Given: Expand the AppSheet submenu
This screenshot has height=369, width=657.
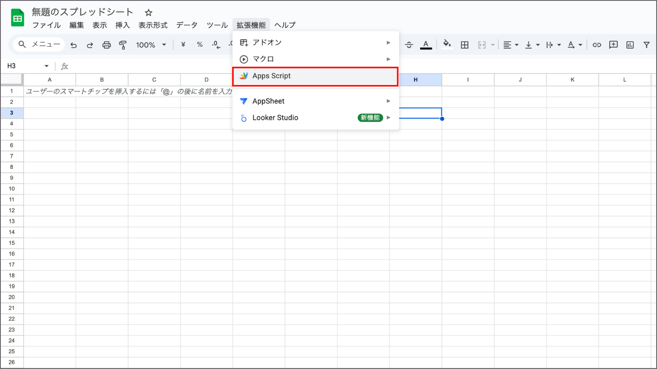Looking at the screenshot, I should (x=315, y=101).
